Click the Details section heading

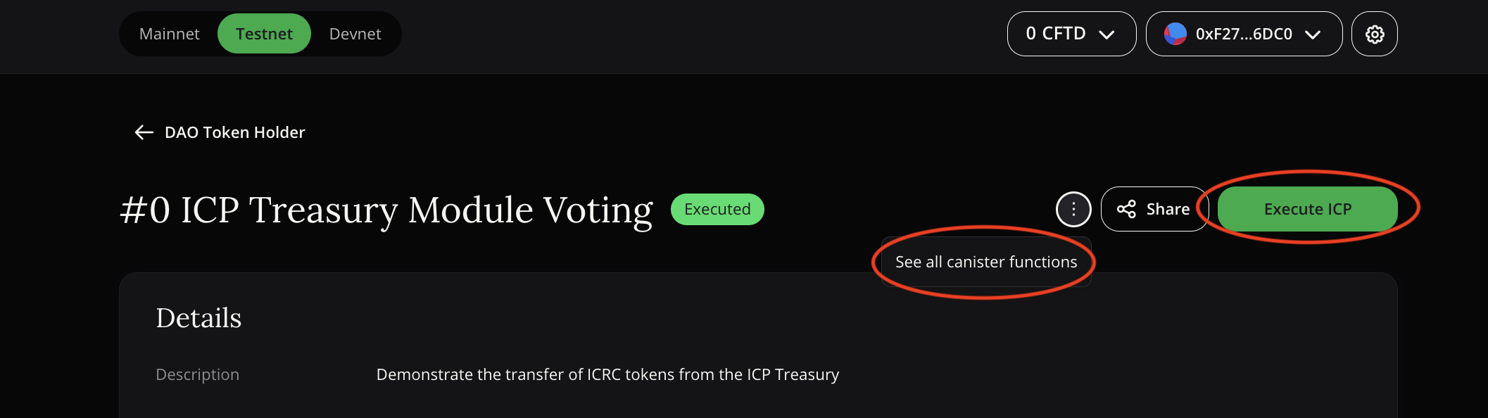[x=198, y=318]
